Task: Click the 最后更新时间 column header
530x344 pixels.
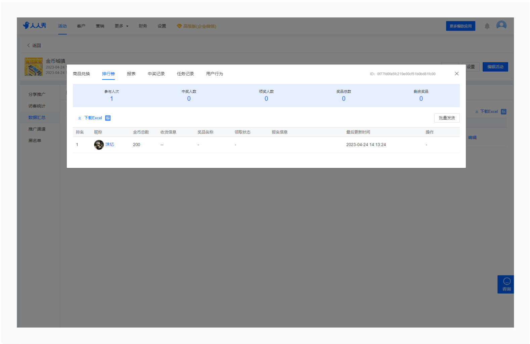Action: click(358, 132)
